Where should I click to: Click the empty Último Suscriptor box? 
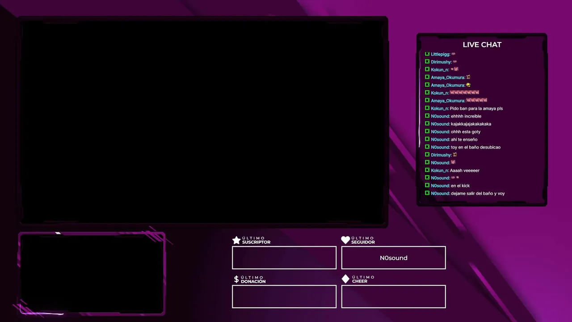coord(284,258)
